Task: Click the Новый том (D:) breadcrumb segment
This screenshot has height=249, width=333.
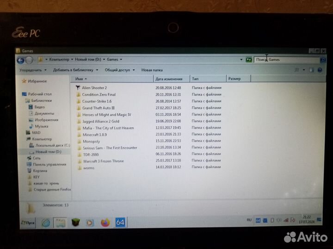Action: pos(88,59)
